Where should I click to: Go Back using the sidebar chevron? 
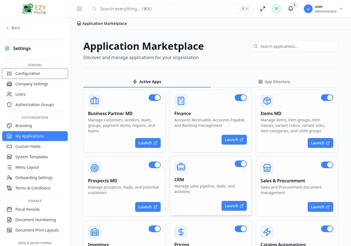click(x=8, y=28)
